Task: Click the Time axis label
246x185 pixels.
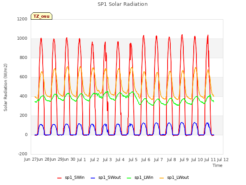Action: (217, 165)
